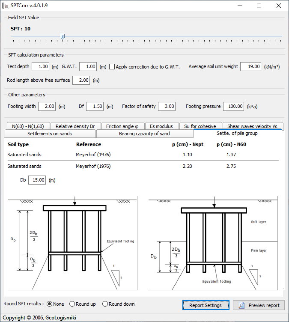The image size is (289, 322).
Task: Choose Round down for SPT results
Action: tap(105, 304)
